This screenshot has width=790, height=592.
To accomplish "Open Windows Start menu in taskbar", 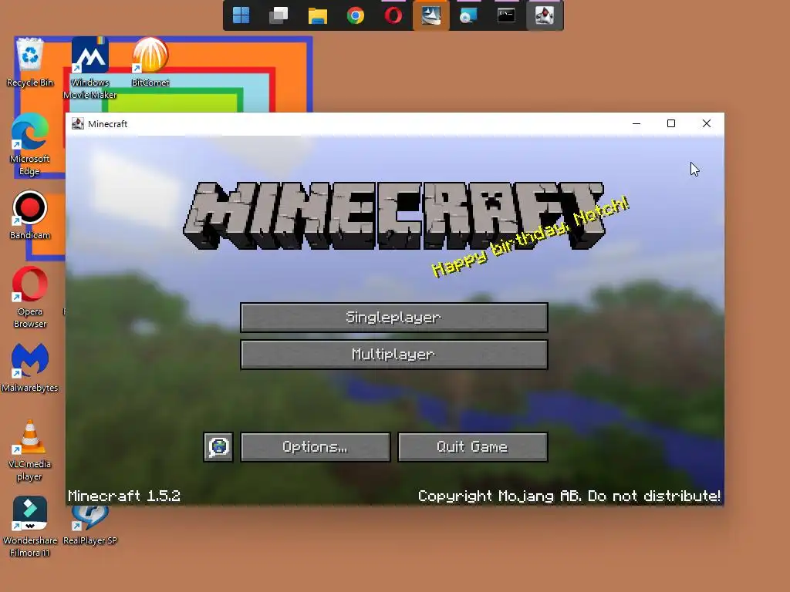I will pos(241,15).
